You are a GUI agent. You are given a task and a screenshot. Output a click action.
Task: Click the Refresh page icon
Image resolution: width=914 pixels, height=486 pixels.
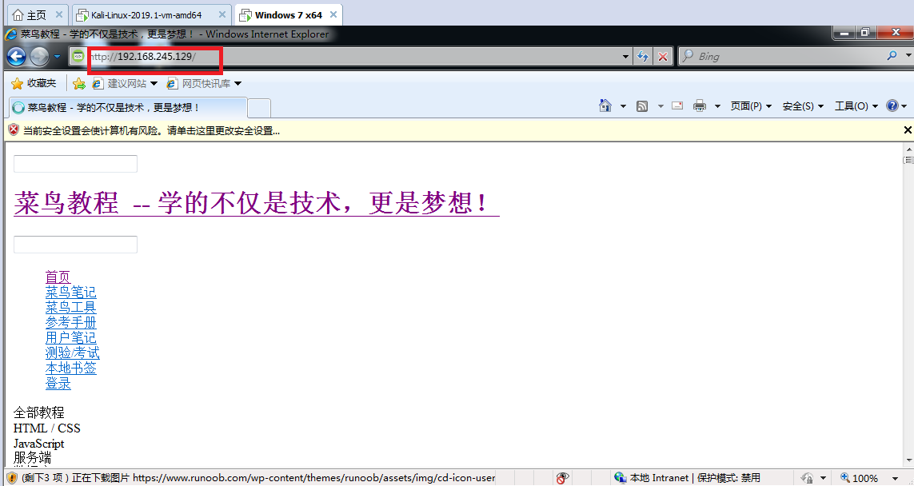[x=643, y=57]
